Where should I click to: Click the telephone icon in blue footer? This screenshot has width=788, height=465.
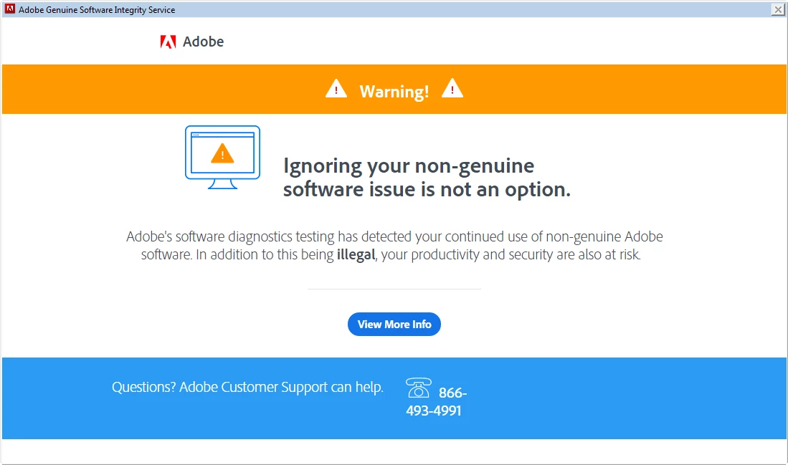coord(418,388)
